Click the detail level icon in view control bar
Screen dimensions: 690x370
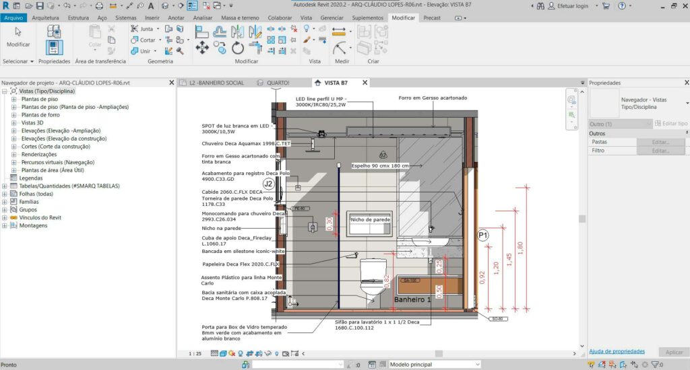pos(214,353)
